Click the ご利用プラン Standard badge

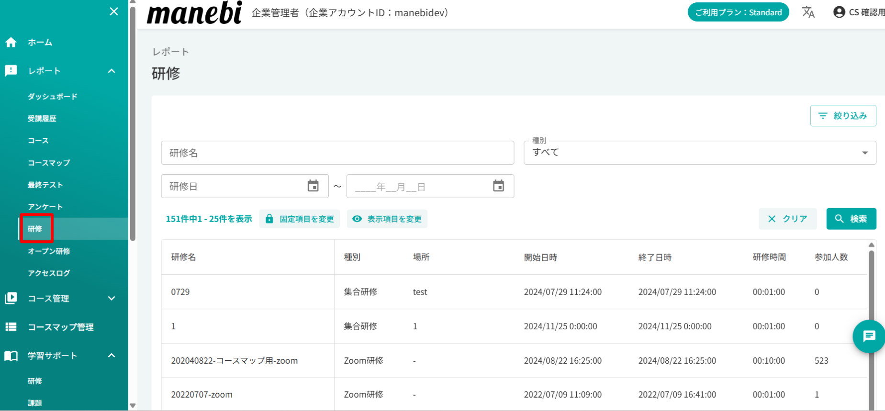(x=738, y=12)
